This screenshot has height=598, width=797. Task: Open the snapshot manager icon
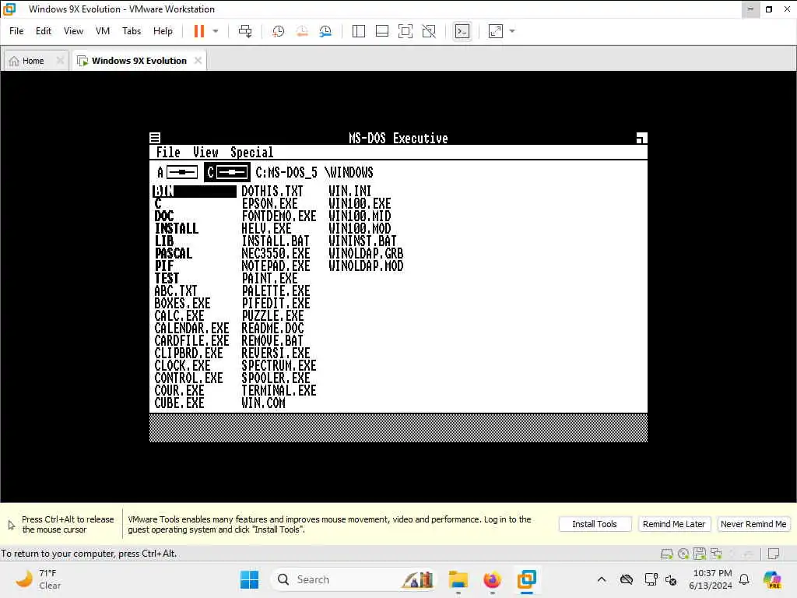(x=325, y=31)
